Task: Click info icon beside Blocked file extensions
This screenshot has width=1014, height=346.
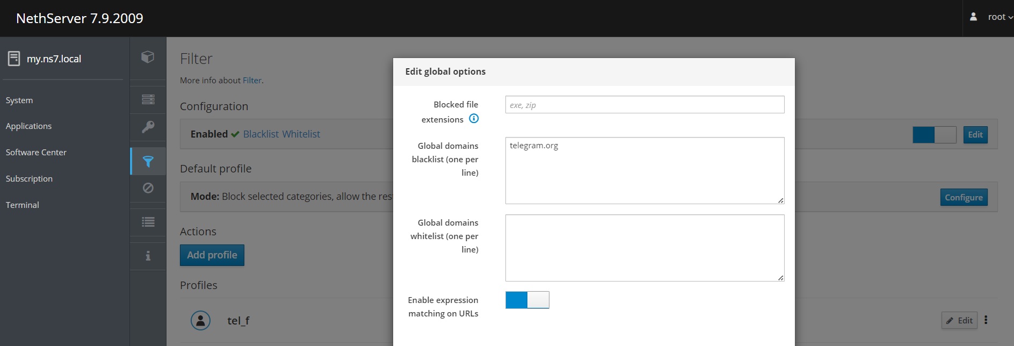Action: pos(474,119)
